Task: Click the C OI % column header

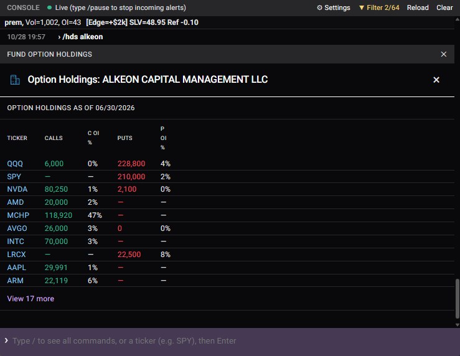Action: pos(93,138)
